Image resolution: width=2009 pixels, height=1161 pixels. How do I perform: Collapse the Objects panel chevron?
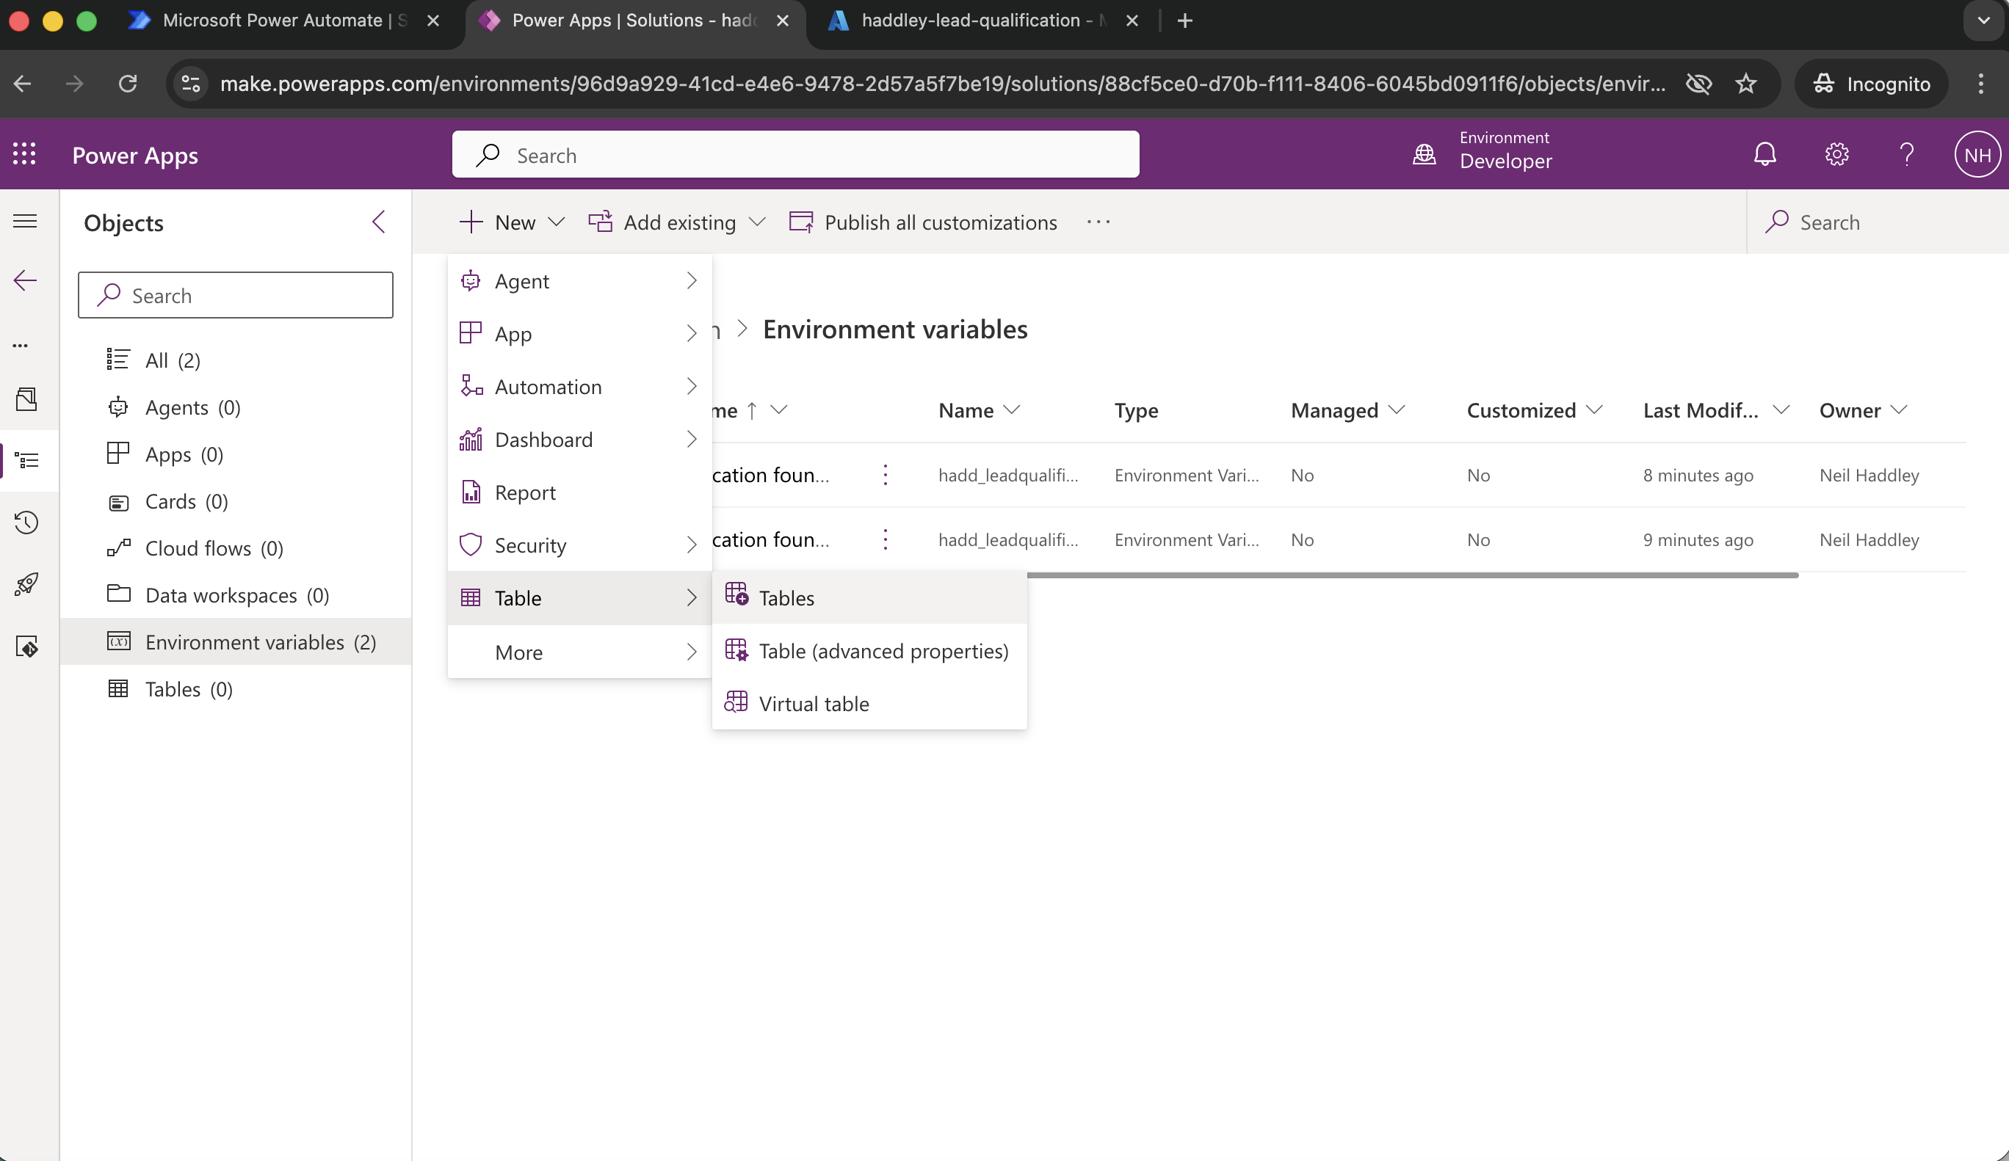[379, 222]
